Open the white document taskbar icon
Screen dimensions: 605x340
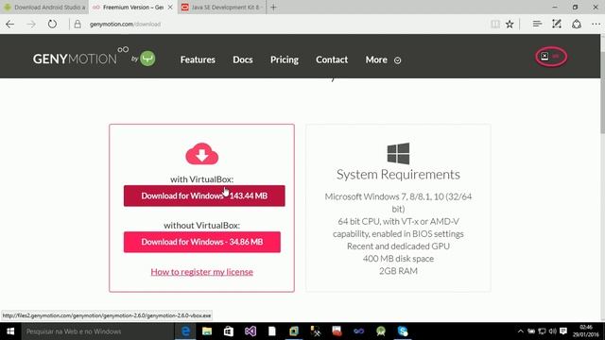click(272, 331)
